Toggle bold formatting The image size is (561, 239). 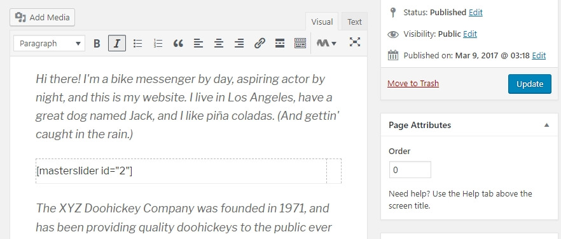(96, 43)
